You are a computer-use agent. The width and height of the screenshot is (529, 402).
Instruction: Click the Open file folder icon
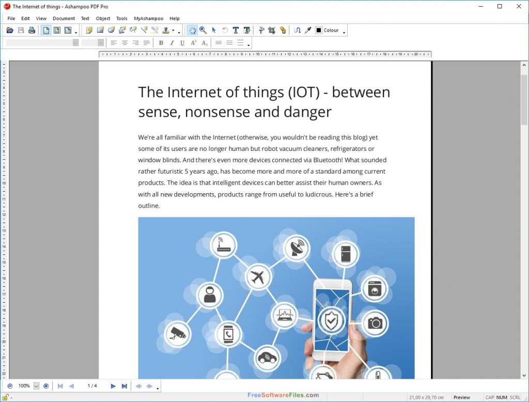pyautogui.click(x=10, y=30)
